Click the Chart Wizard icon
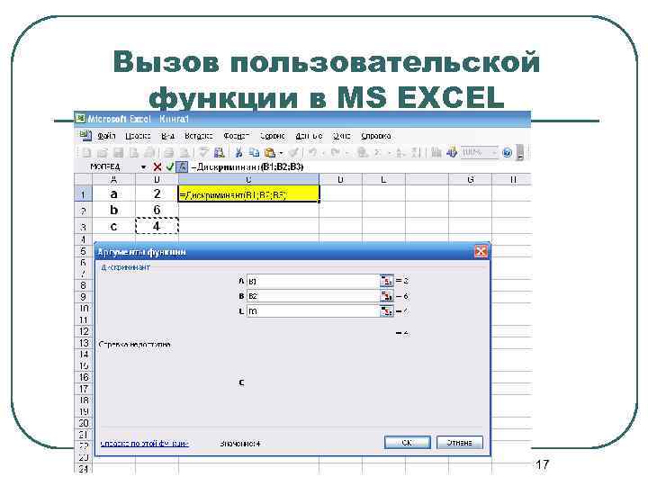The image size is (648, 486). [436, 153]
